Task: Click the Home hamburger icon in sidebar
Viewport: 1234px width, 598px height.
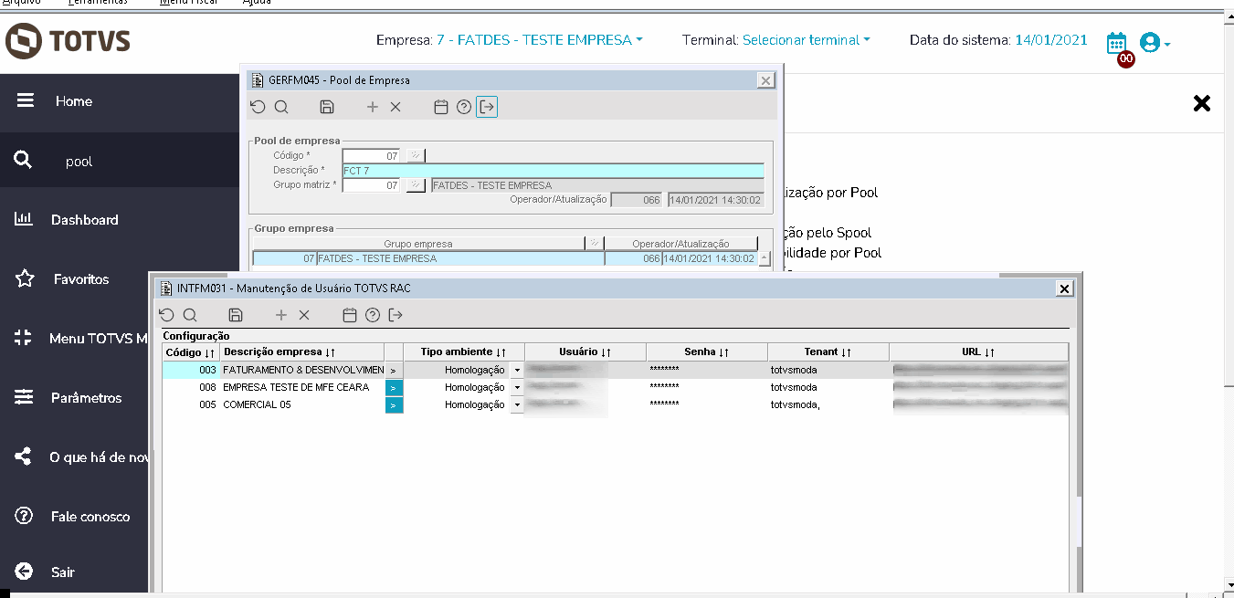Action: 25,100
